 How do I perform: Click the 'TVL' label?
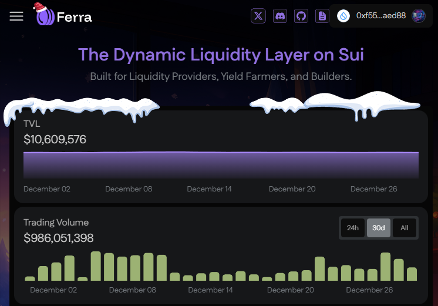coord(32,123)
